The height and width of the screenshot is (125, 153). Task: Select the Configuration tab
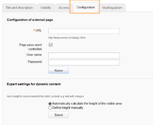[86, 7]
